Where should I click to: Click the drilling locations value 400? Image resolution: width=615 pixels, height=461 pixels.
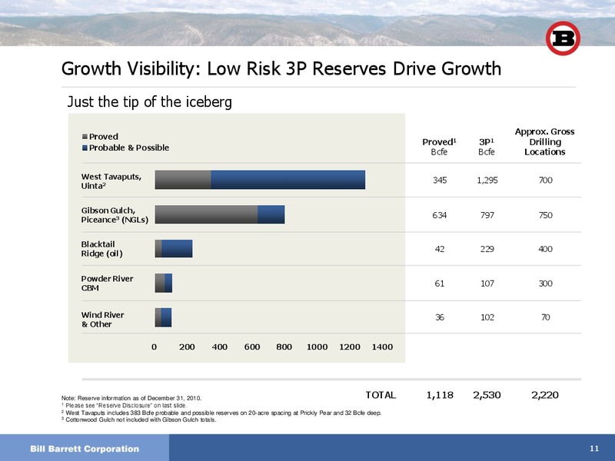point(546,249)
